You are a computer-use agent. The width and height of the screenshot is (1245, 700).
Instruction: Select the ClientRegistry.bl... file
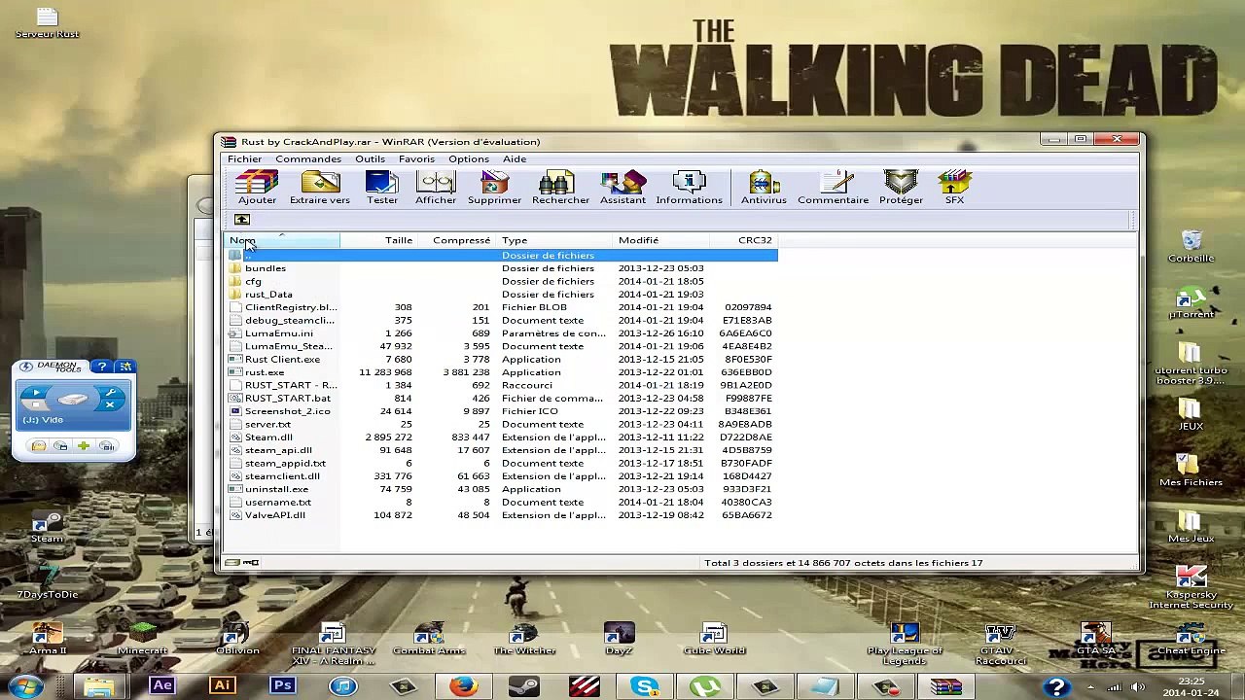(x=502, y=307)
